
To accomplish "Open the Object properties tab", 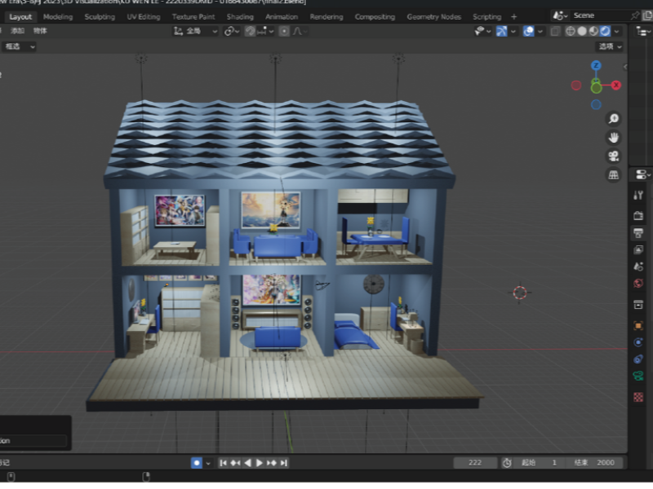I will pos(638,325).
